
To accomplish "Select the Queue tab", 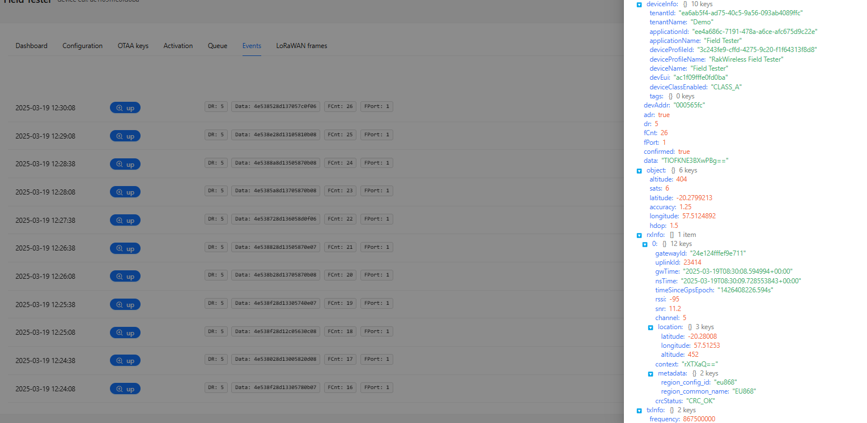I will coord(218,46).
